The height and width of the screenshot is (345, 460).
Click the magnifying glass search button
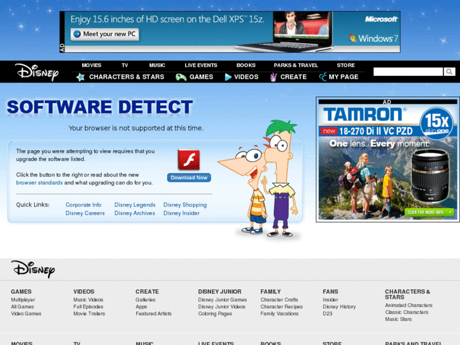(449, 72)
